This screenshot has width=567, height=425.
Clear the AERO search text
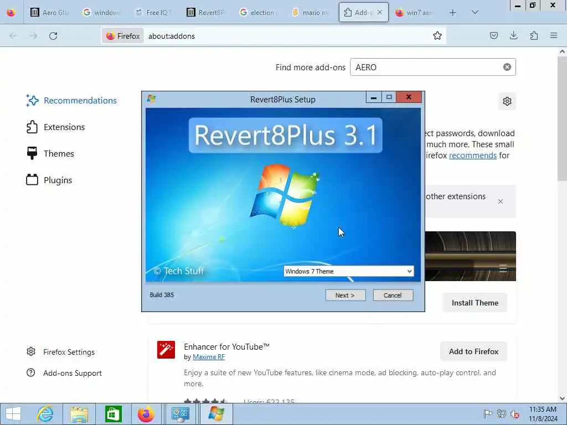[507, 67]
